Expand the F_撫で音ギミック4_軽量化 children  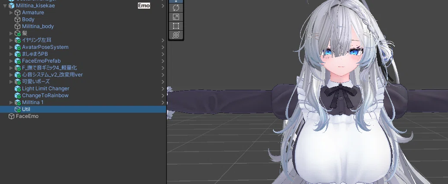tap(11, 68)
